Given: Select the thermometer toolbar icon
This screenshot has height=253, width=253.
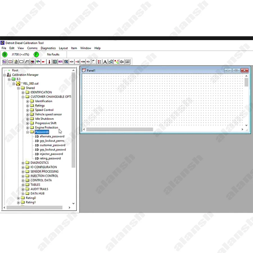Looking at the screenshot, I should 49,62.
